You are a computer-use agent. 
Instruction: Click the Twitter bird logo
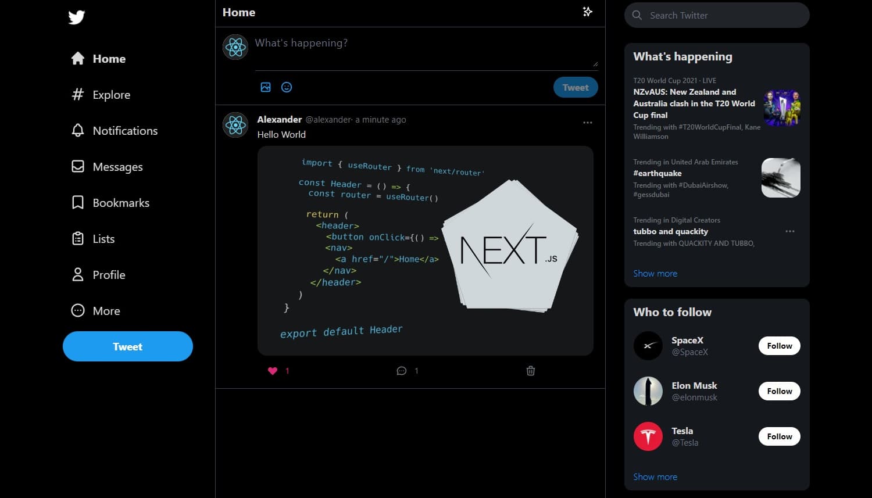coord(76,17)
